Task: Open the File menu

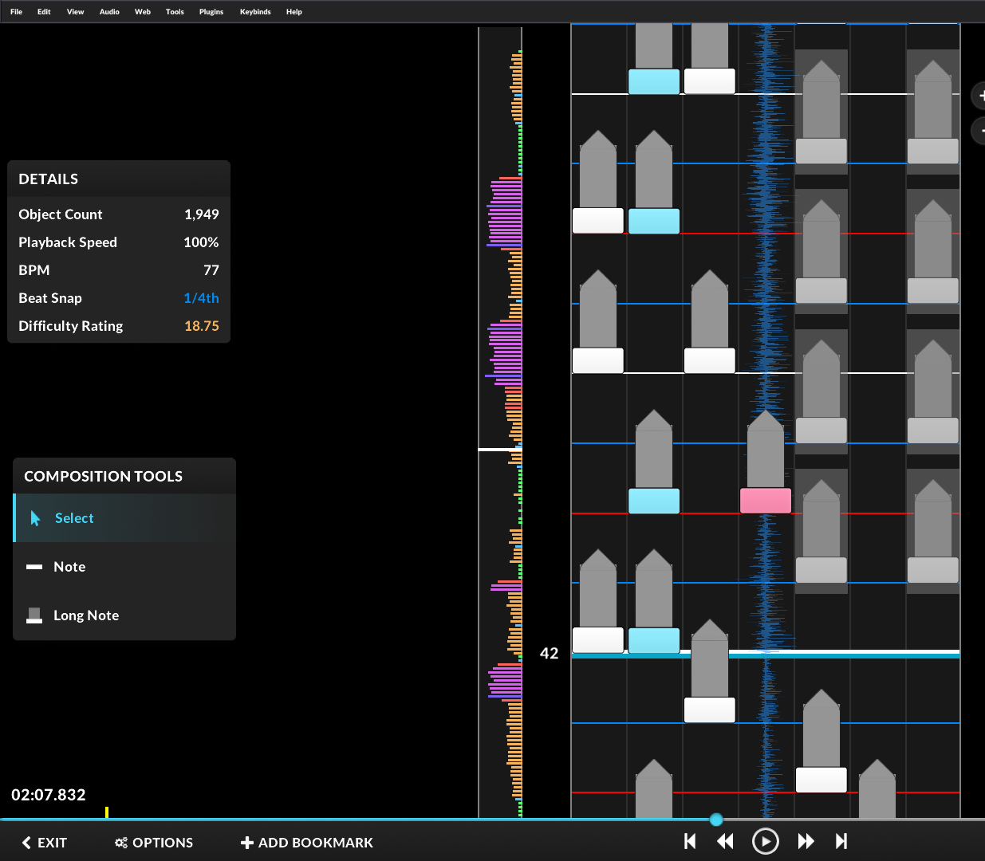Action: [x=16, y=12]
